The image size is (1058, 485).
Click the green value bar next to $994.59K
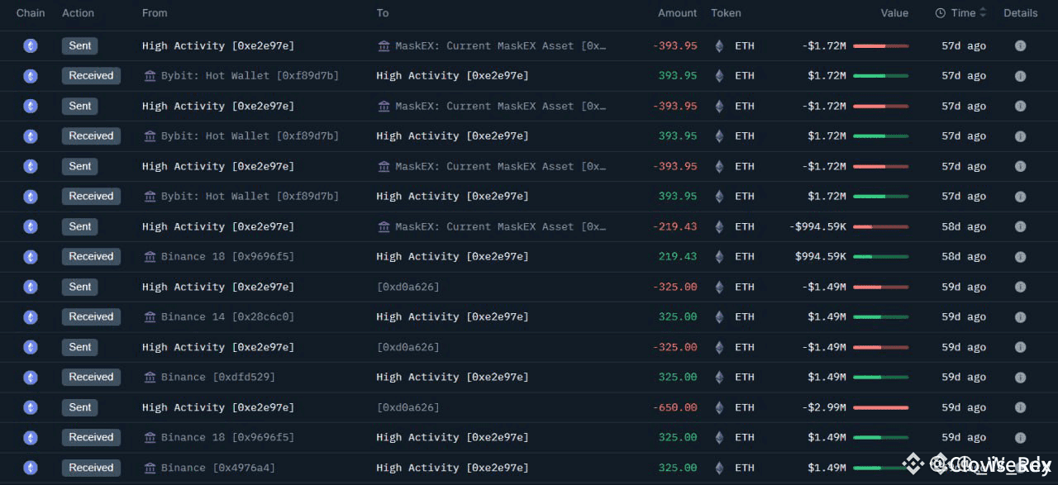click(x=880, y=256)
